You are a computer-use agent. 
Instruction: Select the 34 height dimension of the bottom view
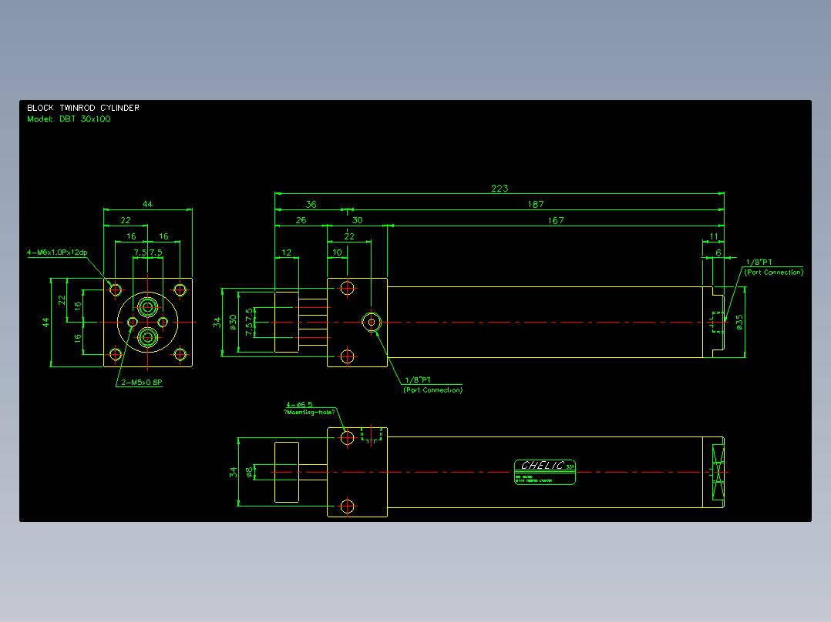pos(233,472)
